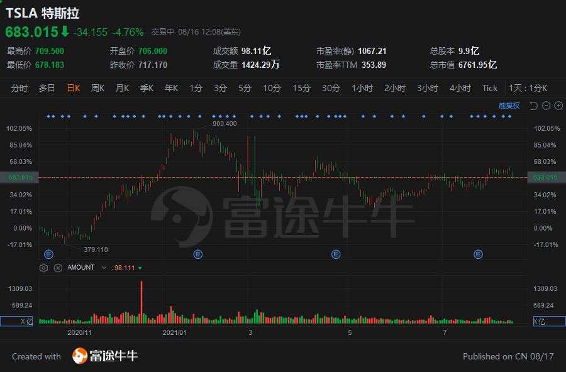Click the 成交额 98.11亿 value

click(x=257, y=51)
